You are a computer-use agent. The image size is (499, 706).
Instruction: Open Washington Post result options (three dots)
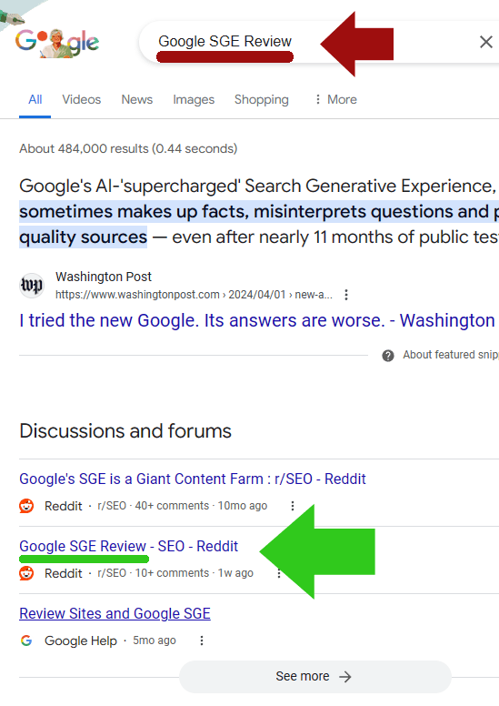pyautogui.click(x=346, y=295)
